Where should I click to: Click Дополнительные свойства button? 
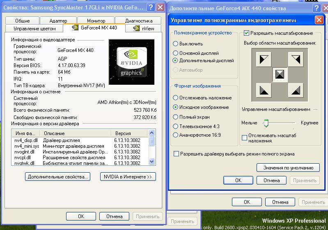[x=57, y=177]
